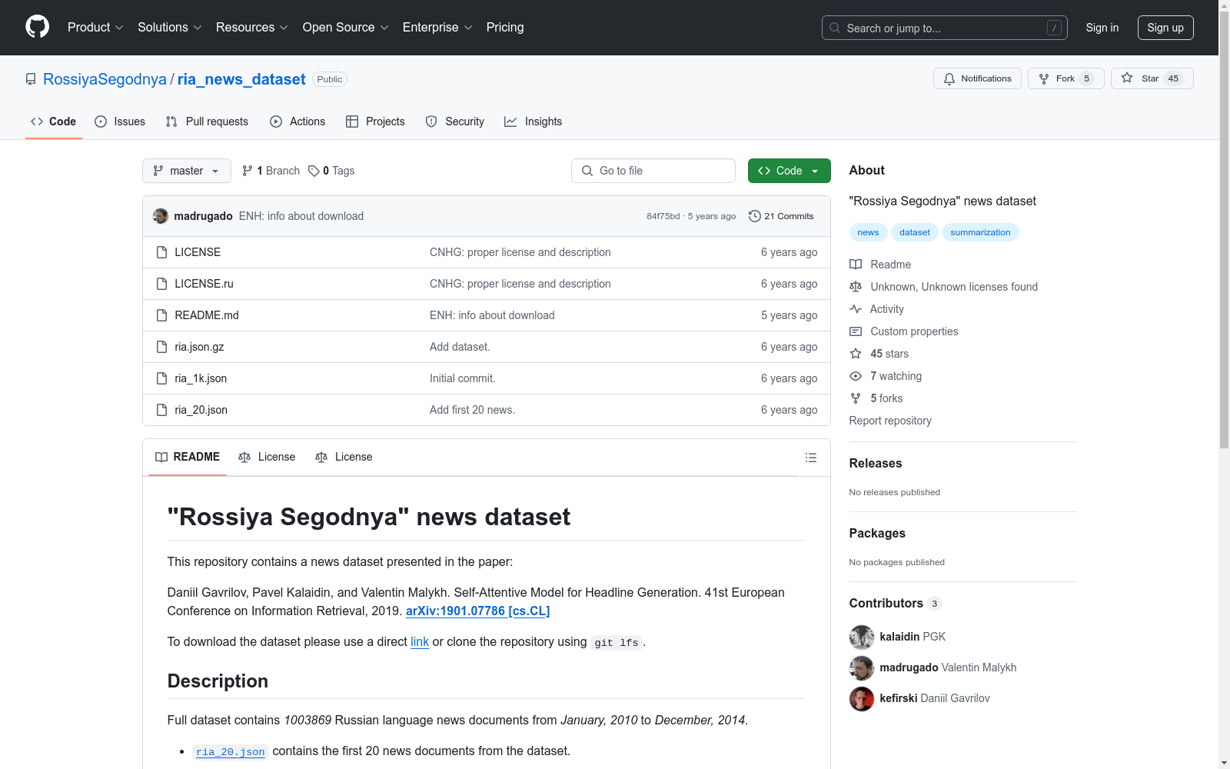Open the README outline list icon

pos(810,458)
